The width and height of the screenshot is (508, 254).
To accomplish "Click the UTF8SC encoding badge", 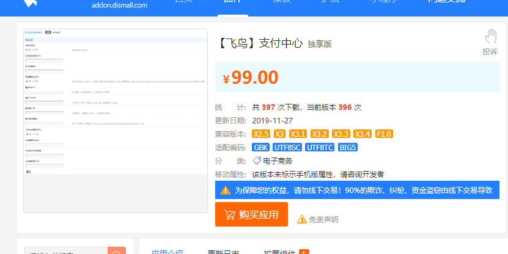I will click(x=287, y=147).
